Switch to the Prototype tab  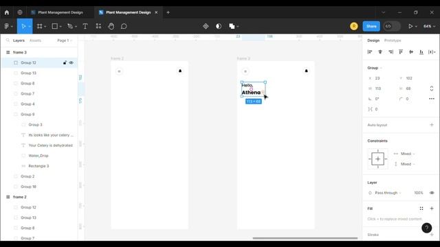point(393,40)
